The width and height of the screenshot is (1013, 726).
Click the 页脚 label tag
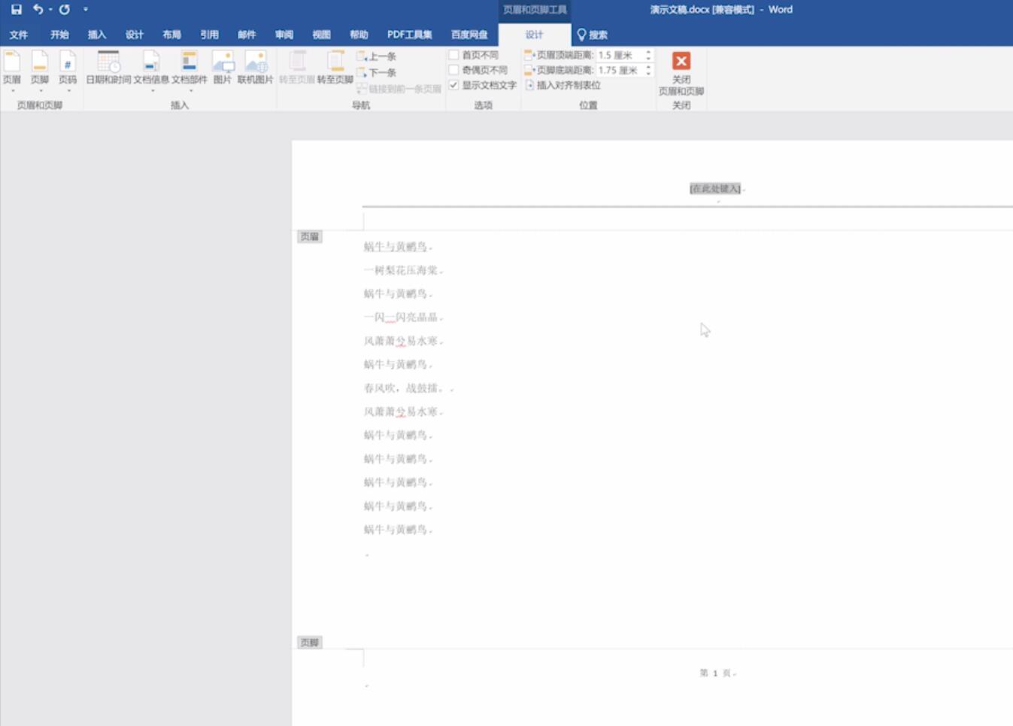pos(310,642)
